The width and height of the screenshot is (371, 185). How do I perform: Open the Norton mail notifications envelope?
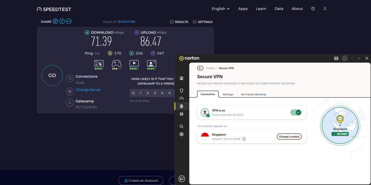[336, 58]
